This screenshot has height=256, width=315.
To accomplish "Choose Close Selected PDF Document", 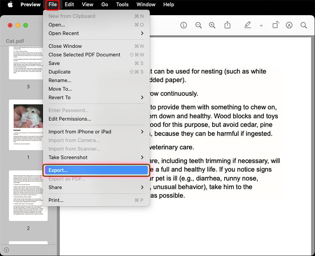I will pos(97,55).
